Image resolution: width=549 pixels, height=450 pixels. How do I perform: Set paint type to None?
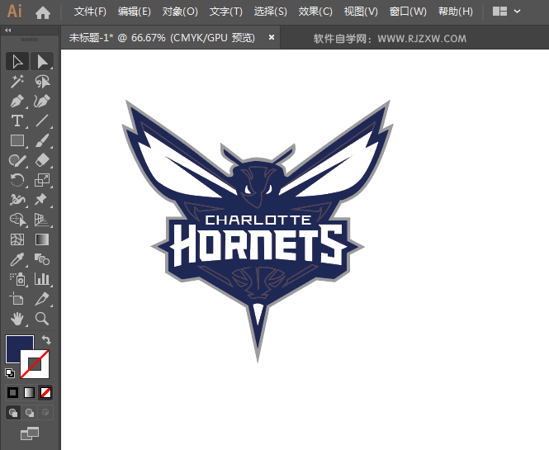[x=46, y=392]
